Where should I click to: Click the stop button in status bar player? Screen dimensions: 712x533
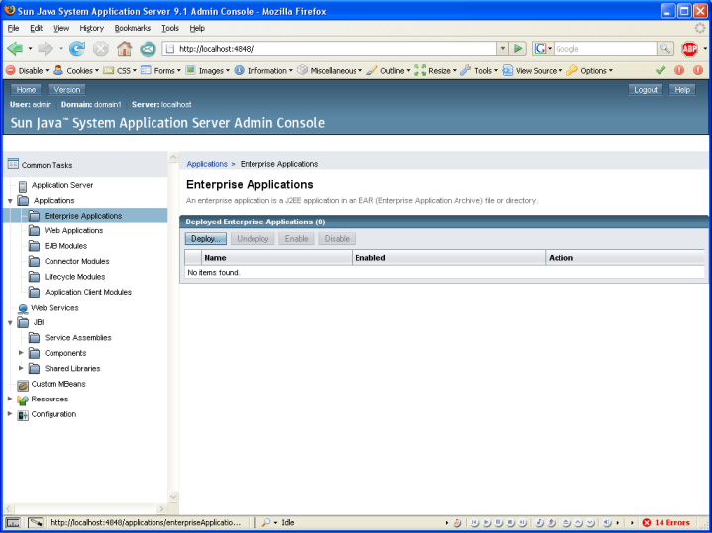pos(510,522)
